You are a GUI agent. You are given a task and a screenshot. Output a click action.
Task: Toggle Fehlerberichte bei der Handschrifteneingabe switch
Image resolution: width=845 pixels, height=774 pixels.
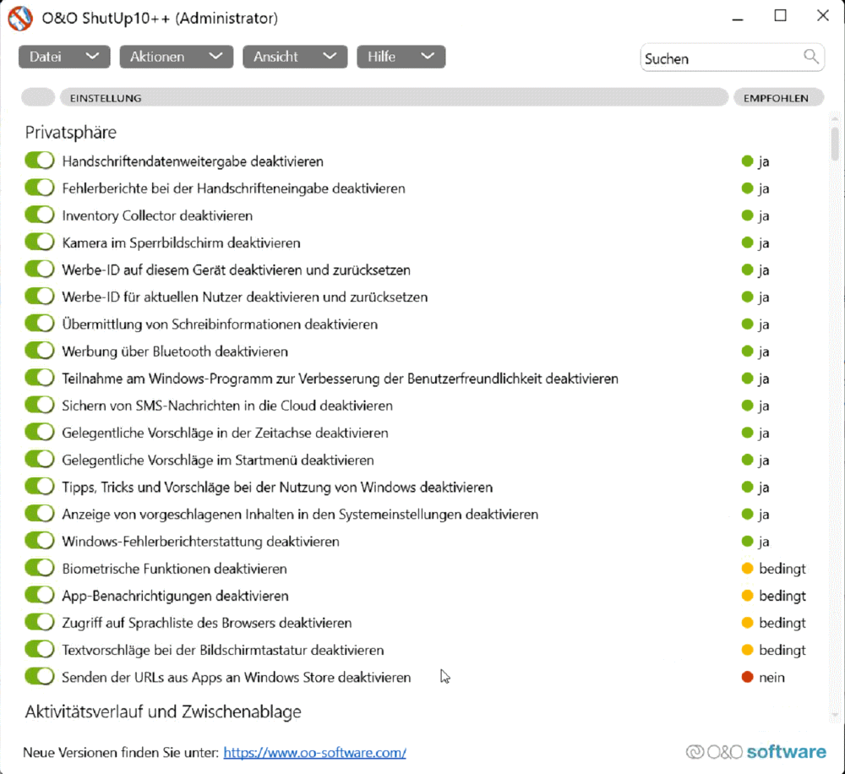(x=40, y=188)
